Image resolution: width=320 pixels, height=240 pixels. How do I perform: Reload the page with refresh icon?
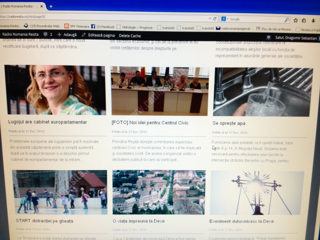click(214, 19)
